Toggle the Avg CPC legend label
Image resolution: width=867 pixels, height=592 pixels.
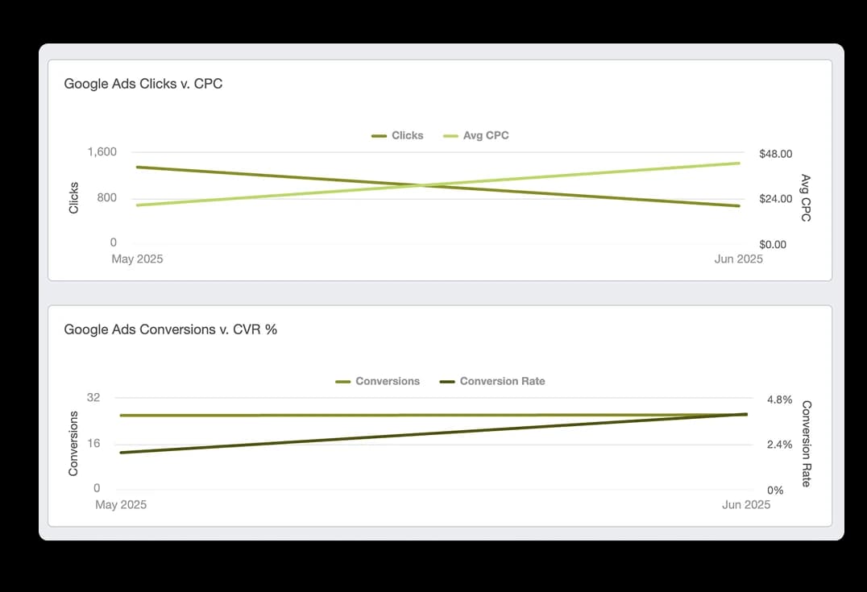(486, 135)
